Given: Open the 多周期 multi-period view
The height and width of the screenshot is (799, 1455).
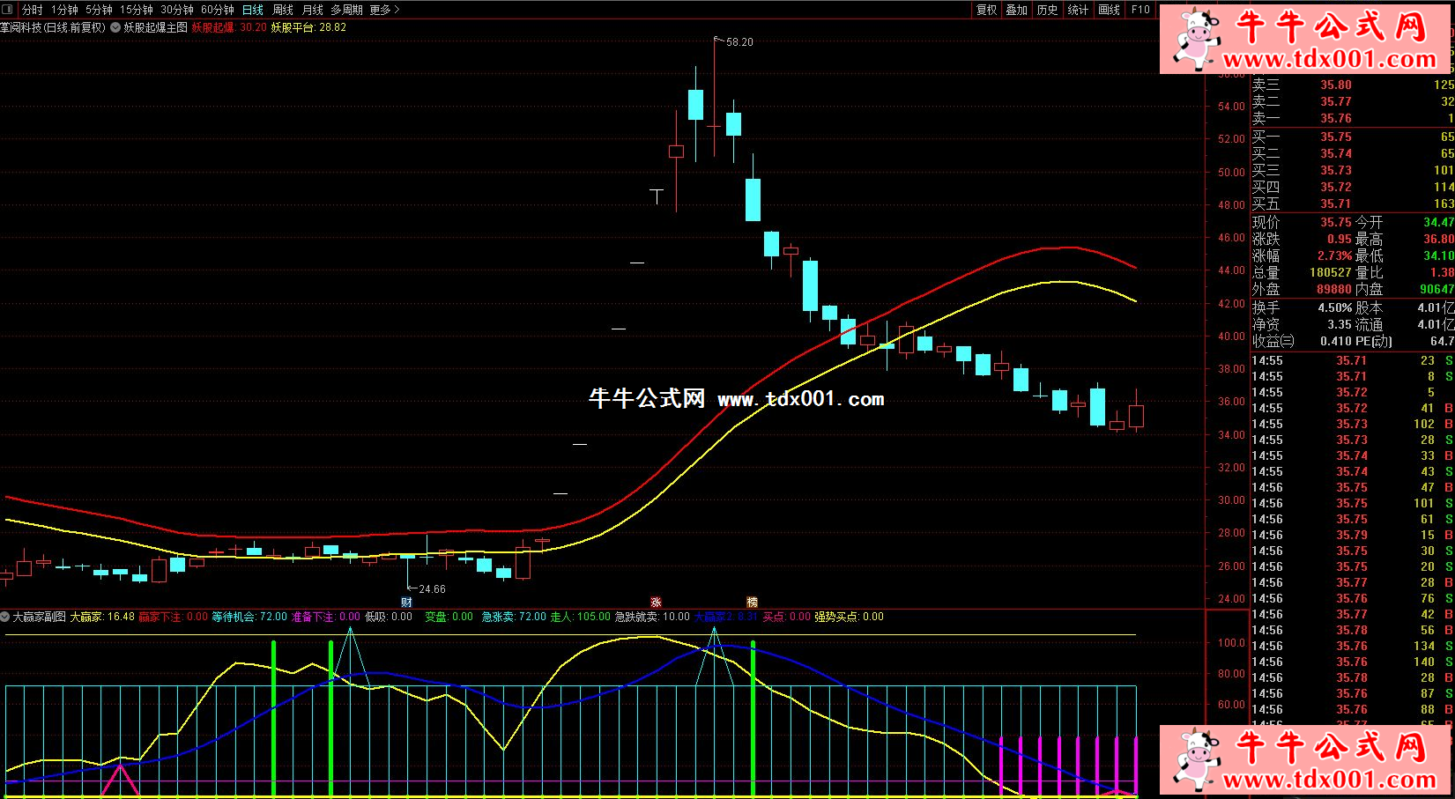Looking at the screenshot, I should tap(346, 10).
